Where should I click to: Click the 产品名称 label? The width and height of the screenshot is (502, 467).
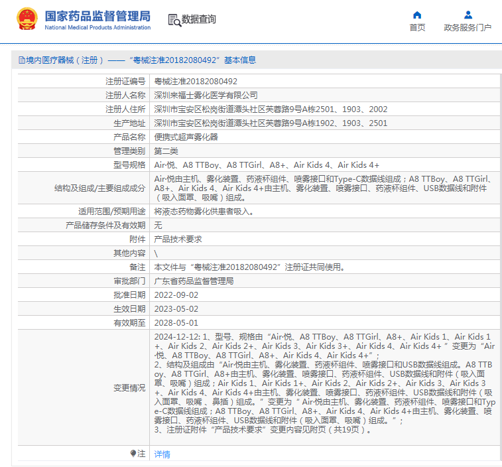129,137
